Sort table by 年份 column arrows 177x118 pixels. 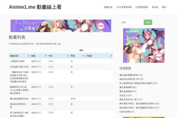(68, 56)
